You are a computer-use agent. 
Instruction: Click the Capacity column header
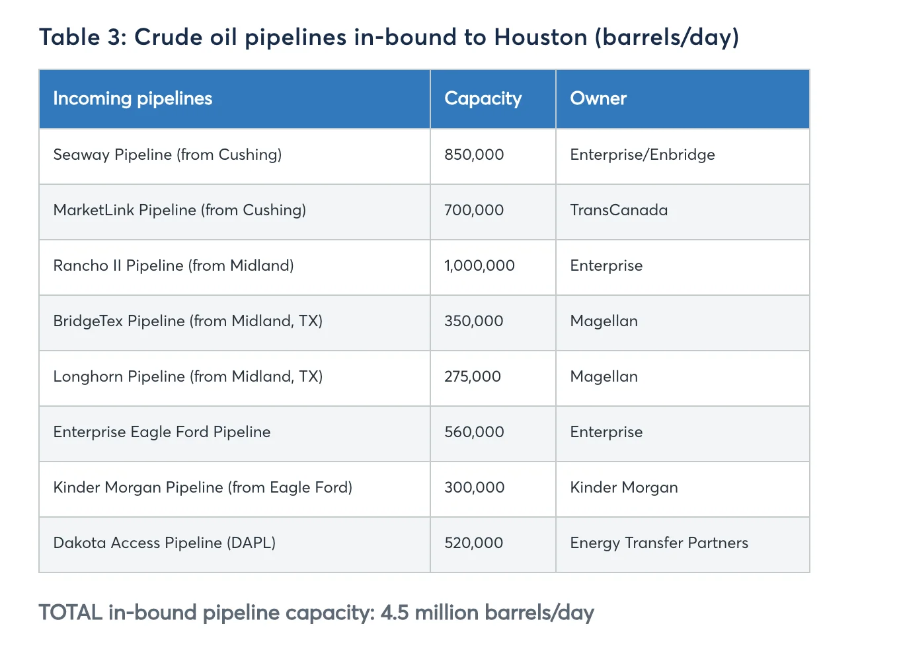pos(483,99)
